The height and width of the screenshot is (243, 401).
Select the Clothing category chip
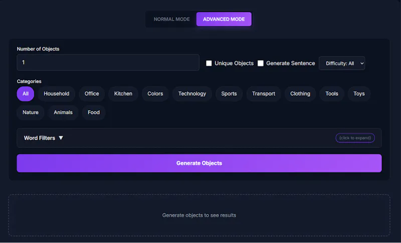pos(300,94)
